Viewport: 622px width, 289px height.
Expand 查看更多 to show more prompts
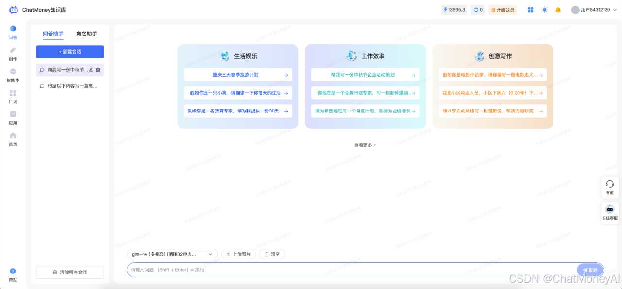pos(364,144)
